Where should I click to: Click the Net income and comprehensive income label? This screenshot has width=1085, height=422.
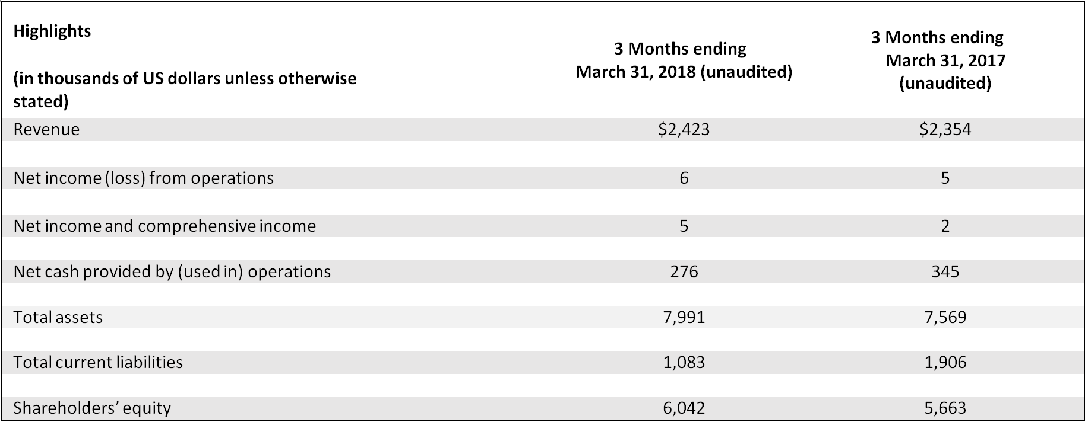click(165, 226)
